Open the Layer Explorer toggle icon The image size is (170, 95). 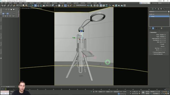(x=97, y=5)
